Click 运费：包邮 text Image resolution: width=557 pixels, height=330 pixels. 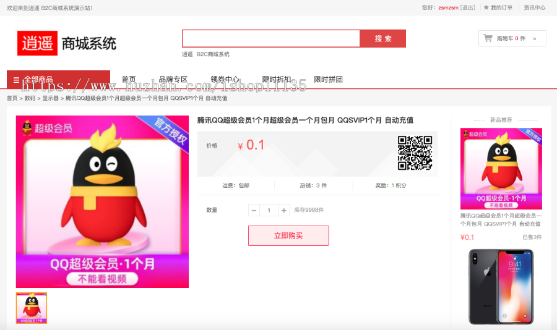click(236, 185)
